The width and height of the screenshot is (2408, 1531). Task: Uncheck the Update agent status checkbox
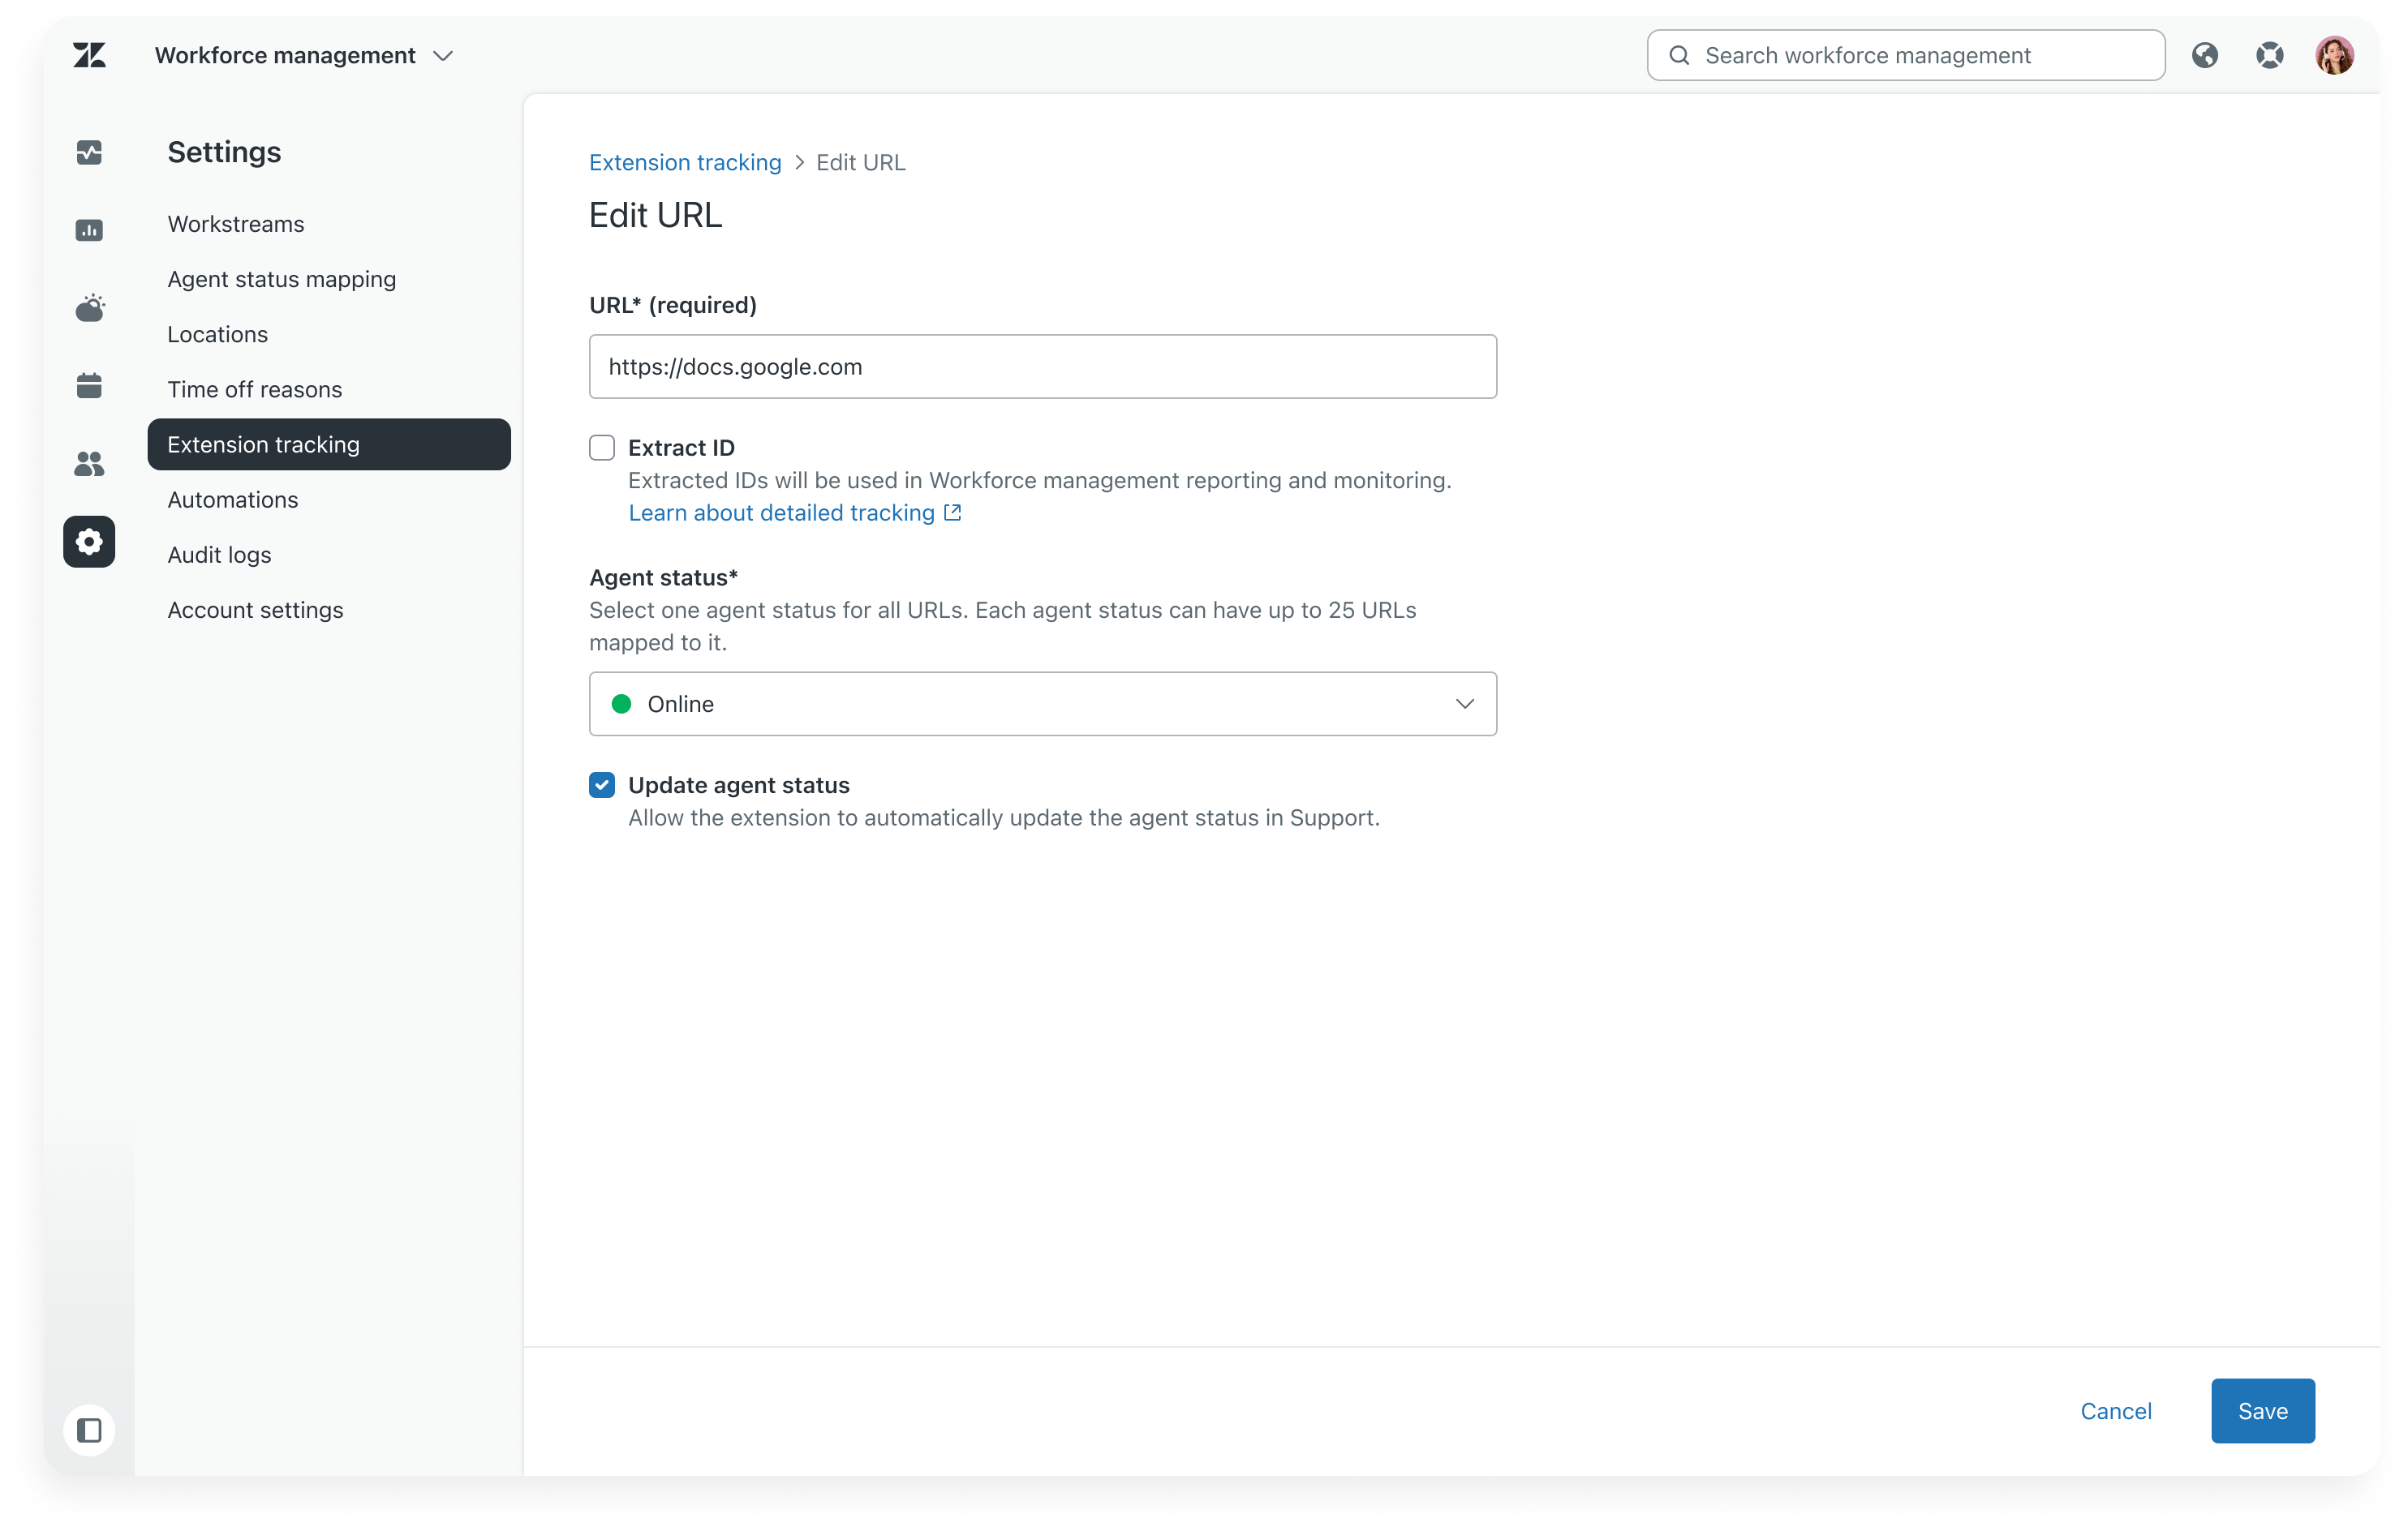pyautogui.click(x=602, y=786)
